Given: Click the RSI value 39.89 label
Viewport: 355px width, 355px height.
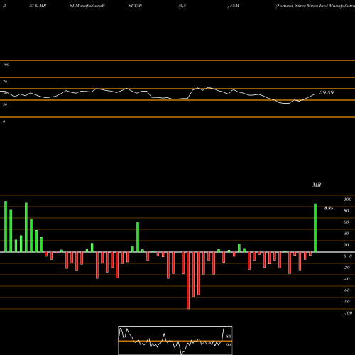Looking at the screenshot, I should (327, 92).
